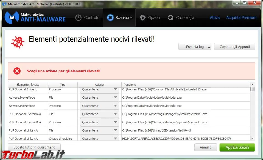The height and width of the screenshot is (160, 263).
Task: Click the Opzioni gear icon
Action: coord(143,18)
